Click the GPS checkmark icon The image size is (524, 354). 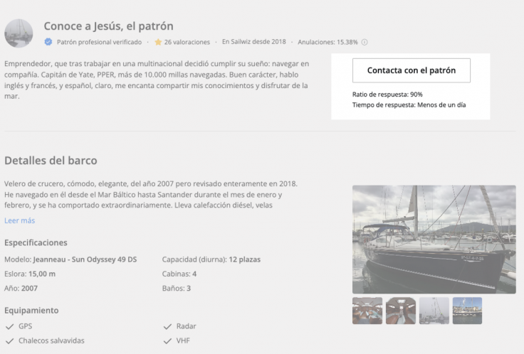10,326
